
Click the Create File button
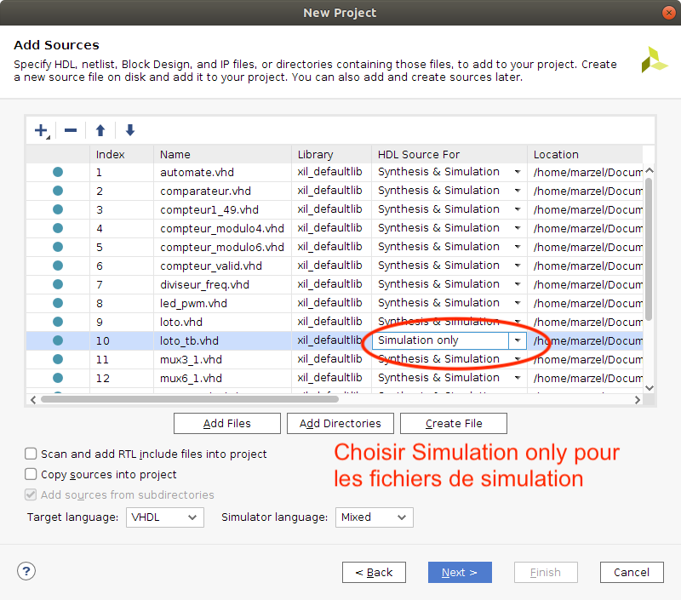tap(454, 423)
